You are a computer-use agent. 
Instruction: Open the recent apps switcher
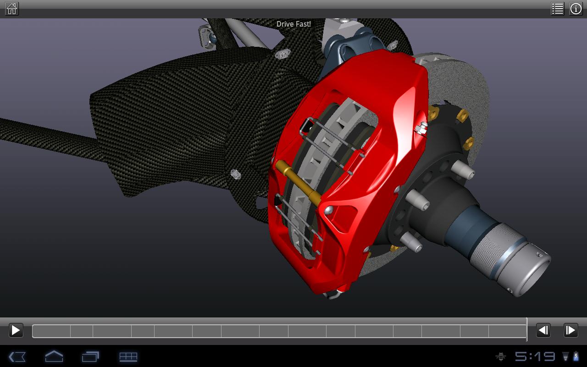pyautogui.click(x=90, y=356)
